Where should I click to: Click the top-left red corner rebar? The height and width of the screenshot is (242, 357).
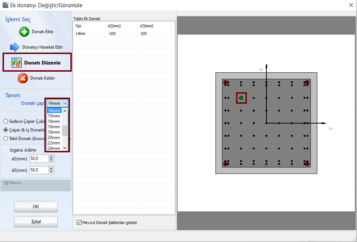tap(226, 82)
